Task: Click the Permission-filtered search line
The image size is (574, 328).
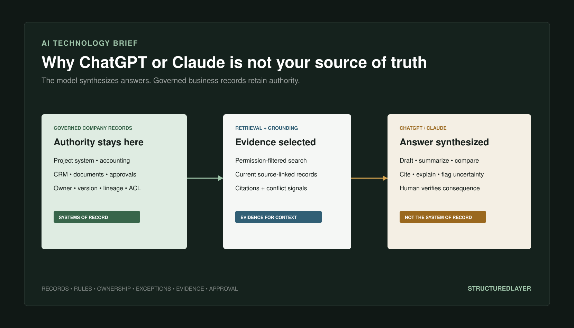Action: (271, 161)
